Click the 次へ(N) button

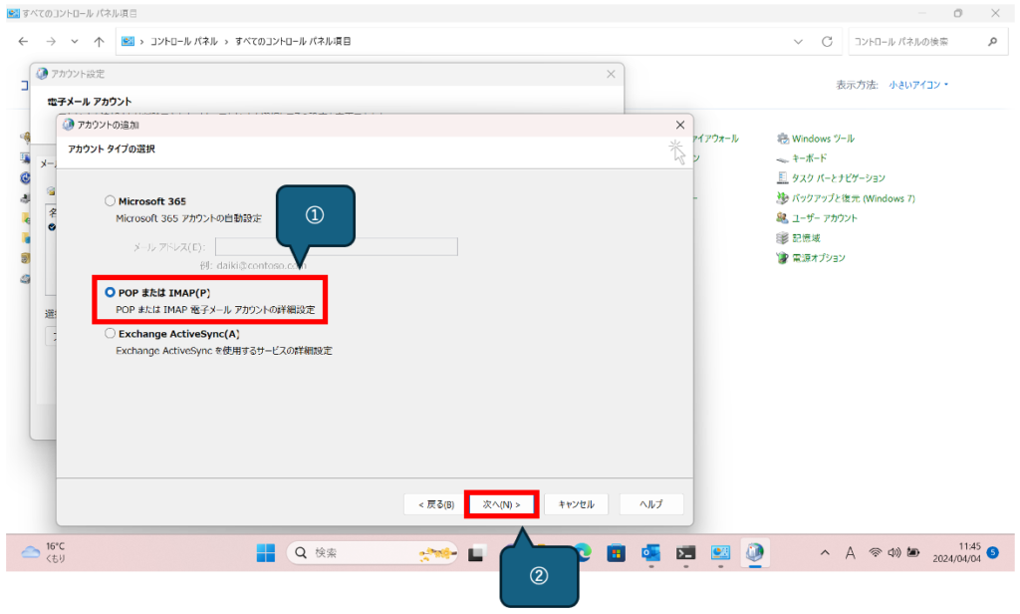[x=502, y=504]
